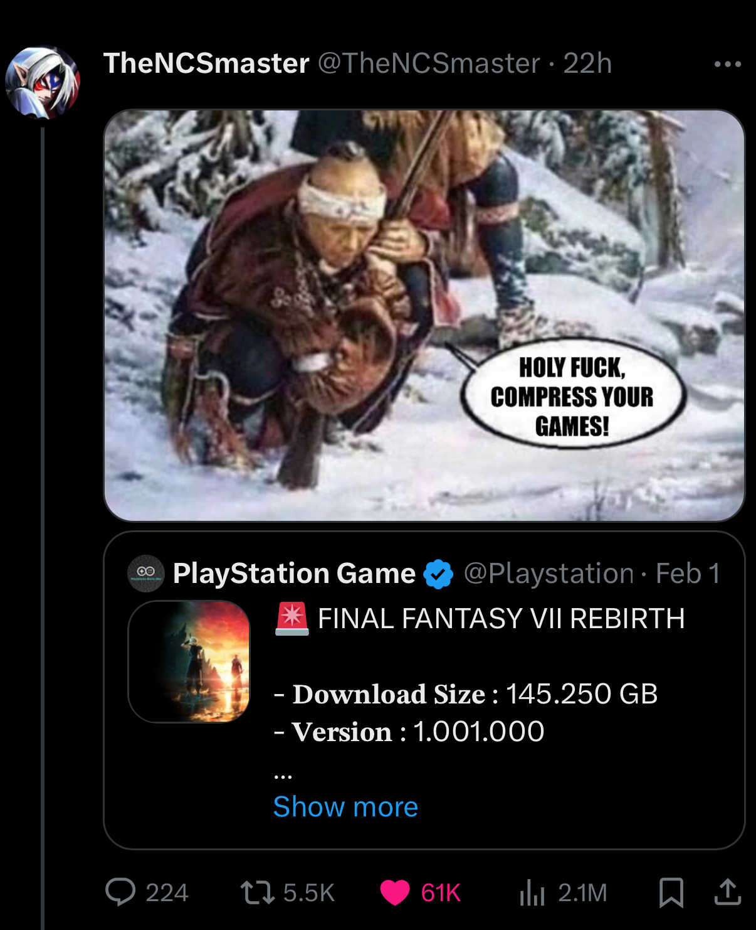Open the PlayStation Game account name

[x=294, y=574]
